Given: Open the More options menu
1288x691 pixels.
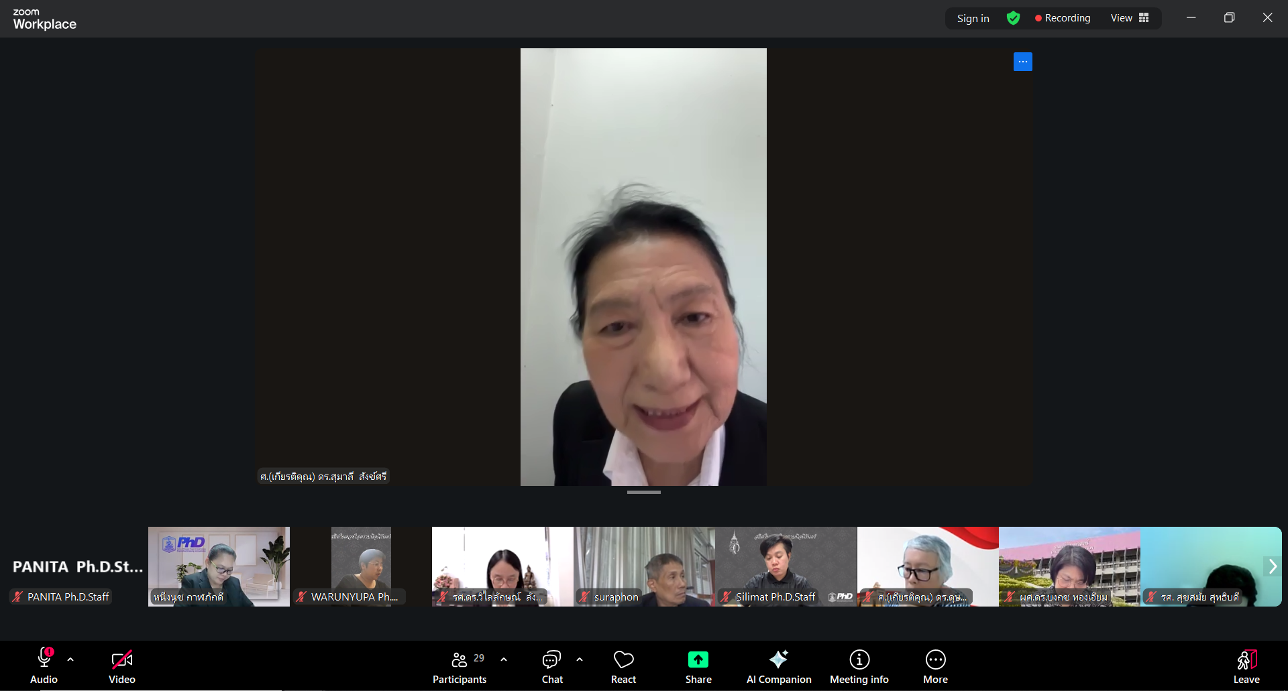Looking at the screenshot, I should (935, 667).
